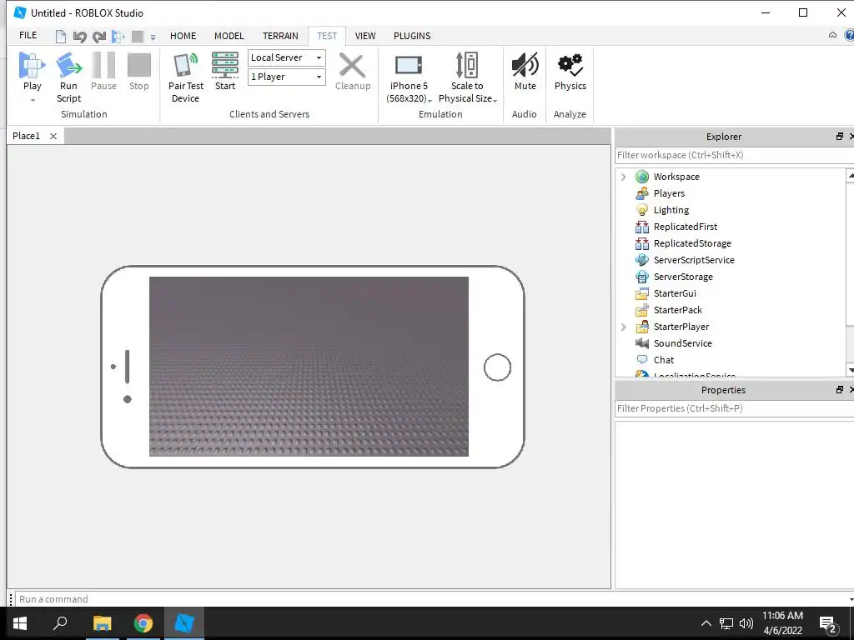This screenshot has height=640, width=854.
Task: Select Workspace in Explorer
Action: (676, 177)
